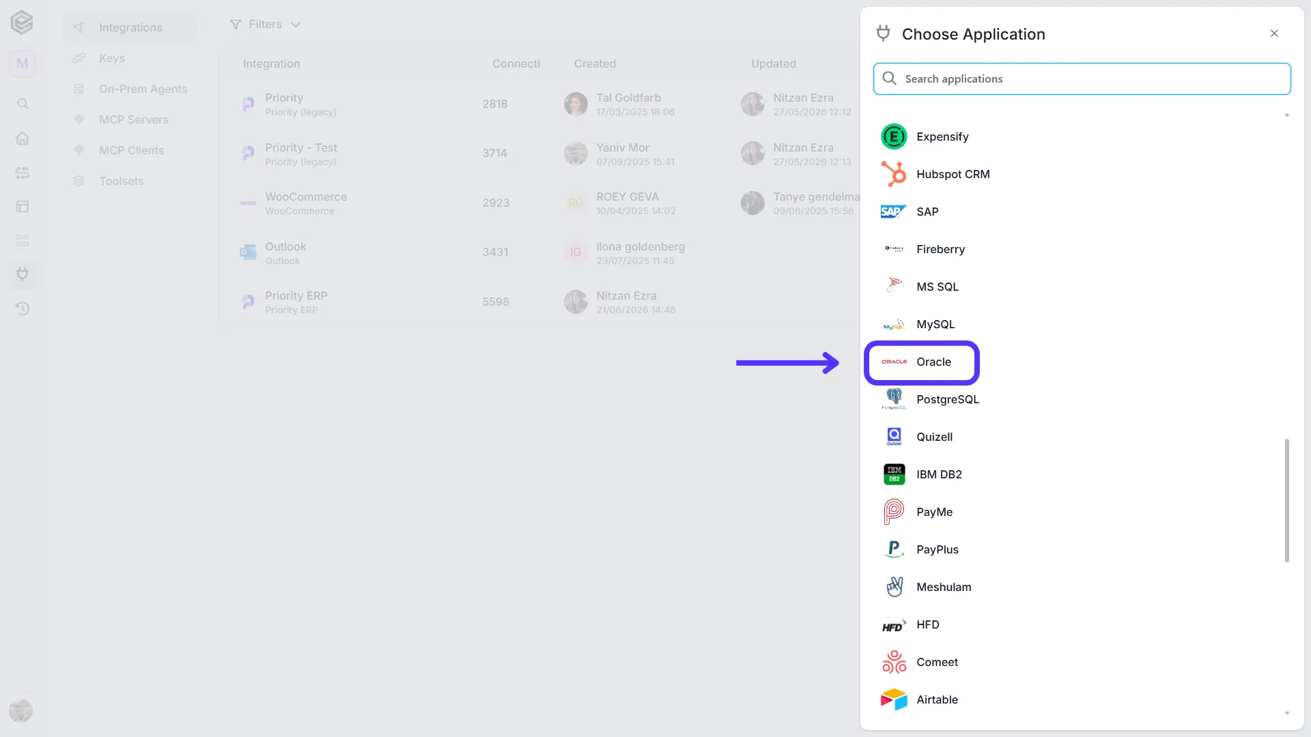Click the application list scrollbar thumb
This screenshot has height=737, width=1311.
click(1287, 500)
